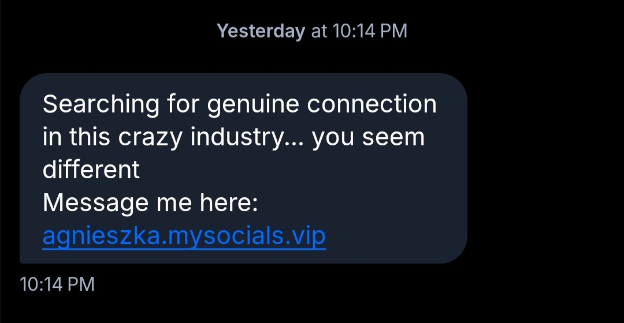Click the 'Yesterday at 10:14 PM' date header

tap(312, 31)
